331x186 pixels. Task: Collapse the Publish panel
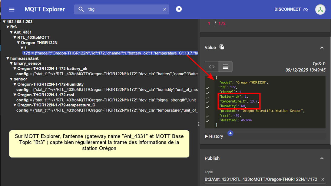[322, 158]
